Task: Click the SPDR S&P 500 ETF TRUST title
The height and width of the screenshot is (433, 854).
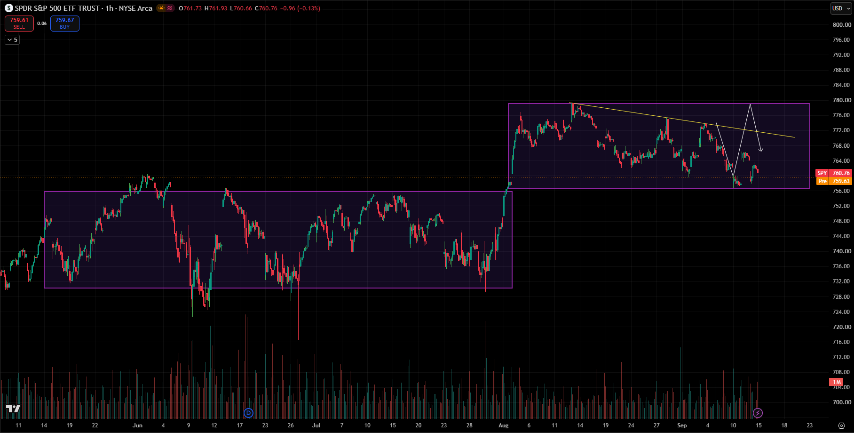Action: tap(57, 8)
